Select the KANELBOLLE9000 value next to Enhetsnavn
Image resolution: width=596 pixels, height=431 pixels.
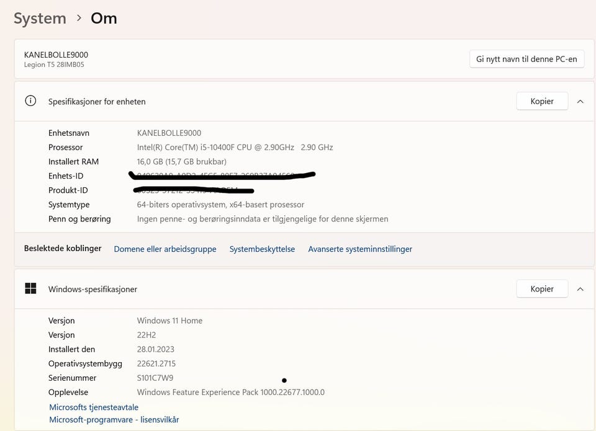click(x=169, y=133)
